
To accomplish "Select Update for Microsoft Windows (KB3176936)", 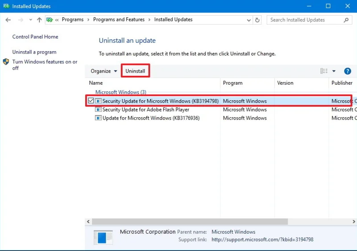I will 151,118.
